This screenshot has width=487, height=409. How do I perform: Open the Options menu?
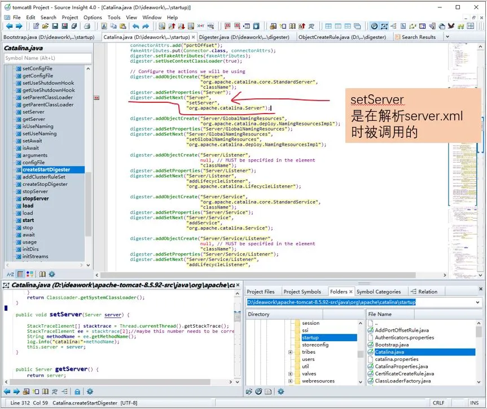click(x=93, y=18)
